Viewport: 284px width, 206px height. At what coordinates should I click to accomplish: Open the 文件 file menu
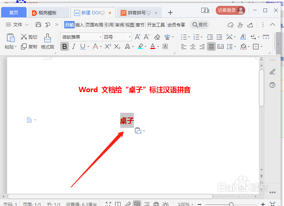tap(17, 24)
